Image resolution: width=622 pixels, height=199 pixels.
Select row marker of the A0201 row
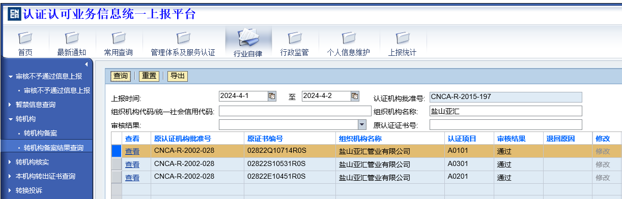click(x=116, y=177)
